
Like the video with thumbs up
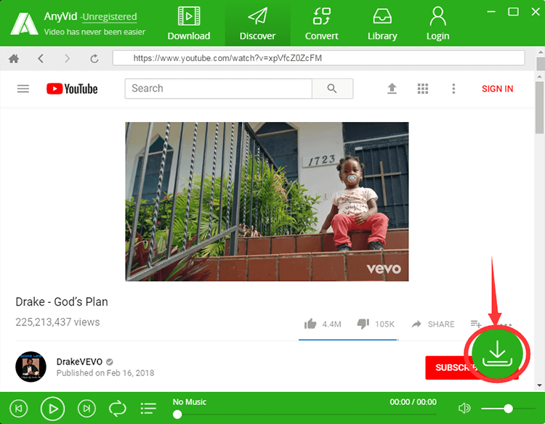click(310, 324)
